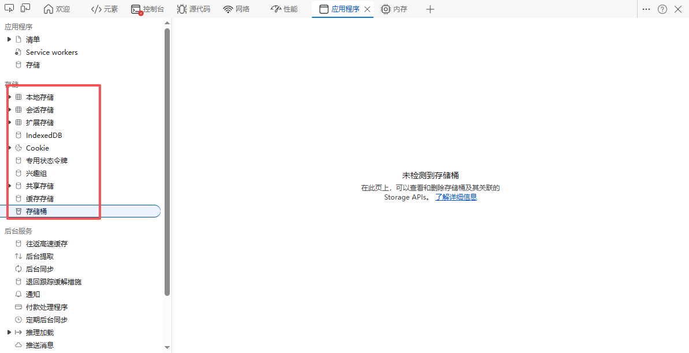Image resolution: width=689 pixels, height=353 pixels.
Task: Close the 应用程序 tab with its X
Action: coord(367,9)
